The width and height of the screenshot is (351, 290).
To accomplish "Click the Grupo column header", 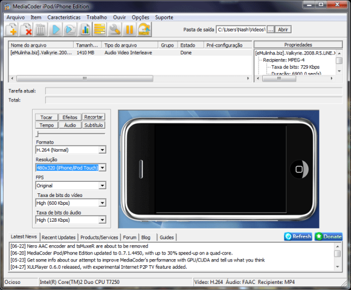I will [x=168, y=45].
